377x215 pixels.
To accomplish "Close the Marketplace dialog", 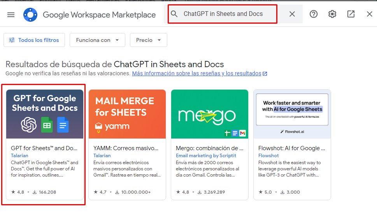I will pyautogui.click(x=370, y=14).
